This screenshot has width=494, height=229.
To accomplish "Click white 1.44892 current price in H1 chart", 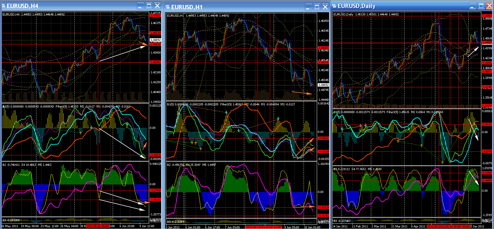I will tap(323, 85).
